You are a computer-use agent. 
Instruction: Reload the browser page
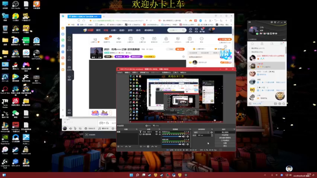click(78, 21)
